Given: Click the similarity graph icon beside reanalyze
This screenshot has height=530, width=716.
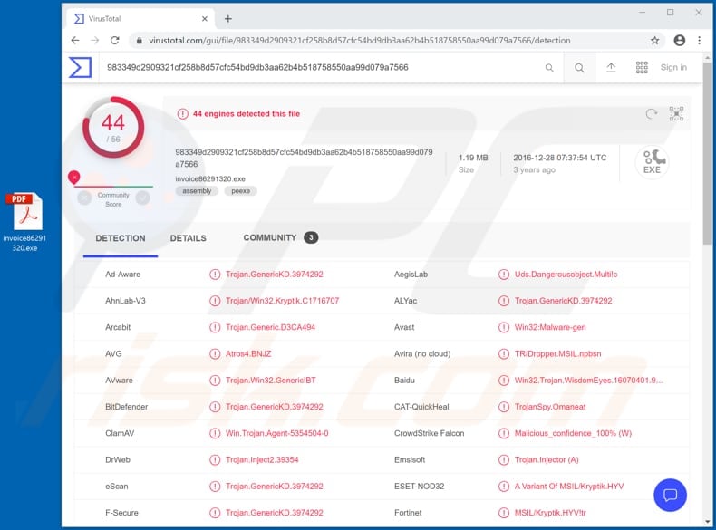Looking at the screenshot, I should click(676, 113).
